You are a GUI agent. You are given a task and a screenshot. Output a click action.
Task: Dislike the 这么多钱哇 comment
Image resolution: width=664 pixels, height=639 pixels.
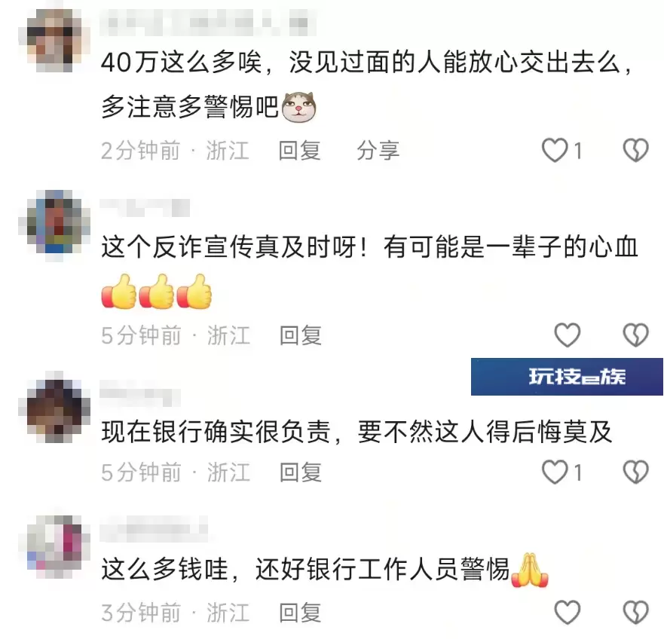point(635,613)
